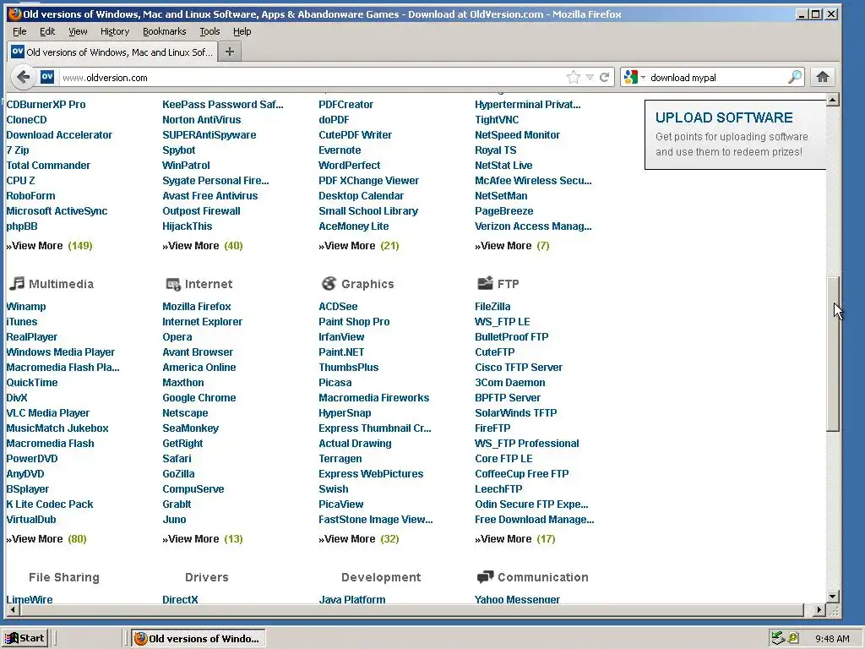Click the magnifying glass search icon
865x649 pixels.
tap(794, 77)
